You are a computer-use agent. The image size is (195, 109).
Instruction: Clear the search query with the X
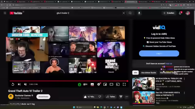pyautogui.click(x=124, y=13)
